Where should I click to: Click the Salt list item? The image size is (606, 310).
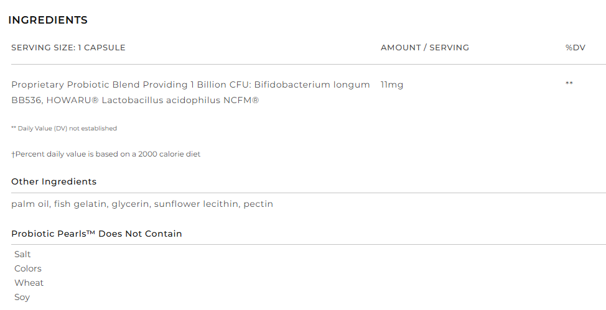click(x=22, y=254)
